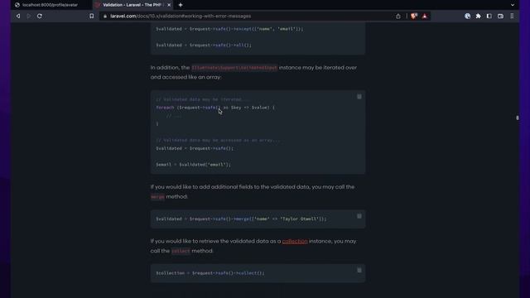The image size is (530, 298).
Task: Click the red 'merge' inline code word
Action: coord(157,197)
